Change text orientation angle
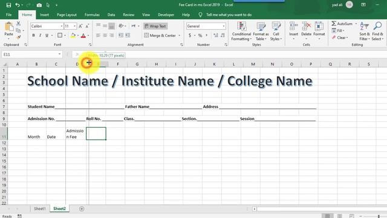387x218 pixels. (x=121, y=25)
